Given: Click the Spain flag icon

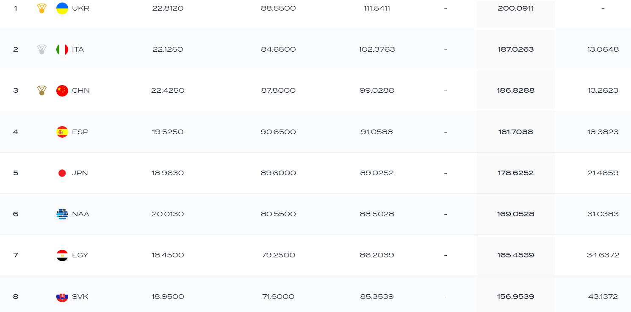Looking at the screenshot, I should tap(62, 132).
